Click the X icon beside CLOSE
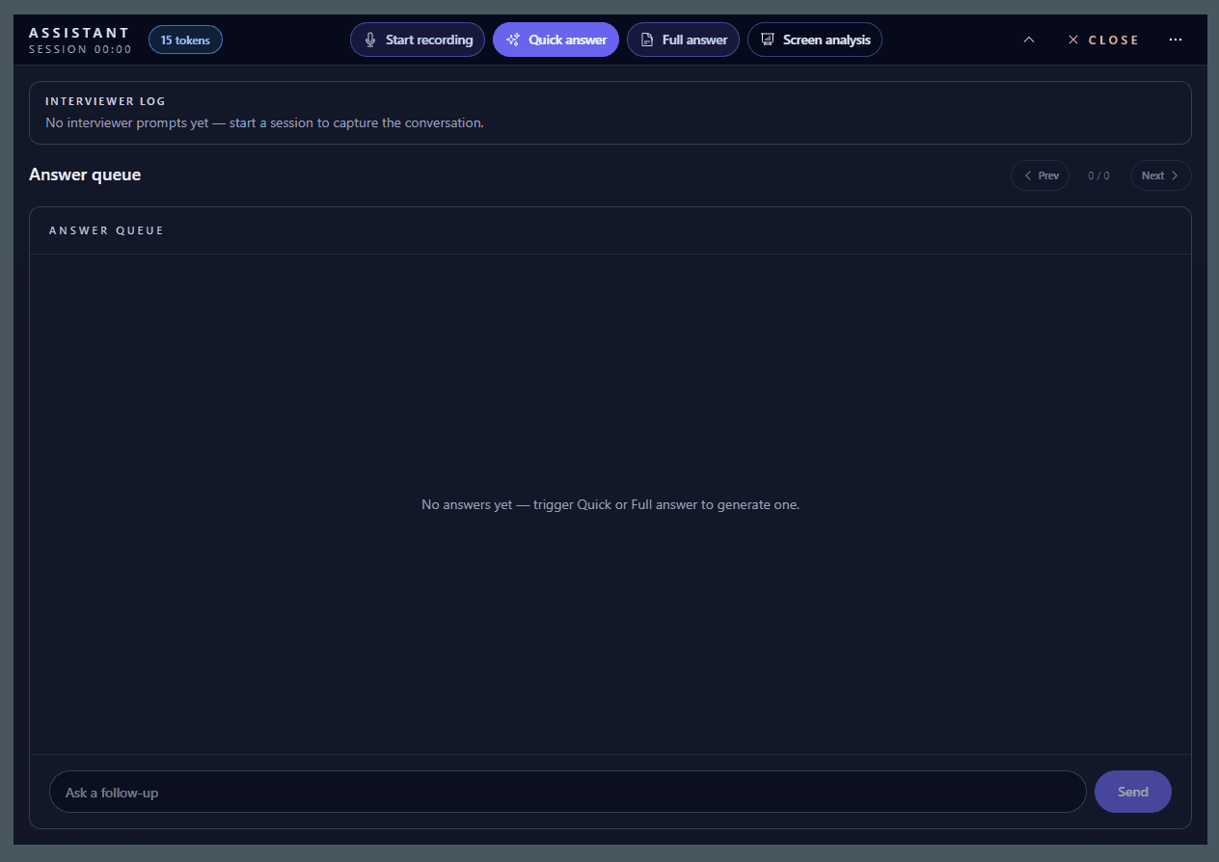The height and width of the screenshot is (862, 1219). point(1073,40)
